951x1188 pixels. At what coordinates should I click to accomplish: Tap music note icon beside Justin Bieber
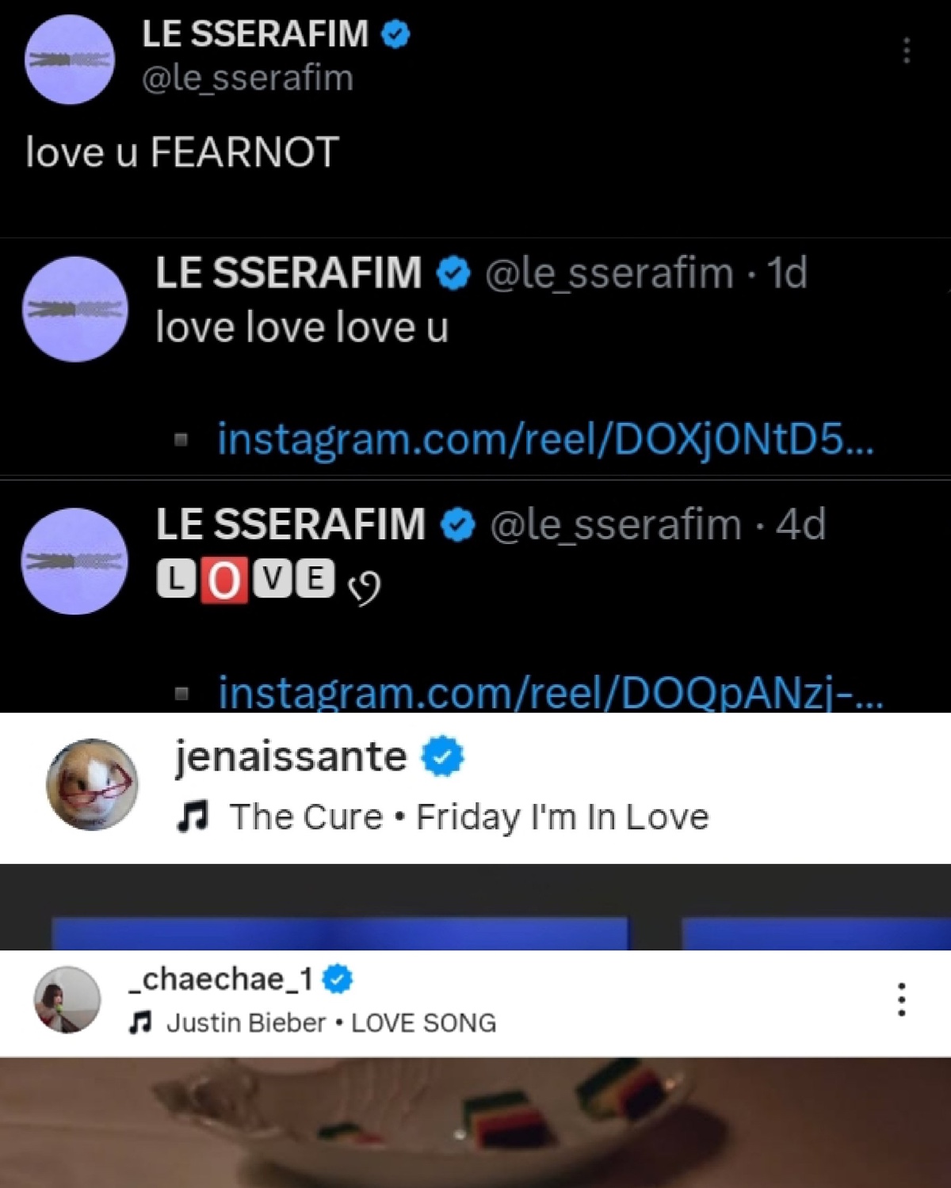coord(140,1023)
